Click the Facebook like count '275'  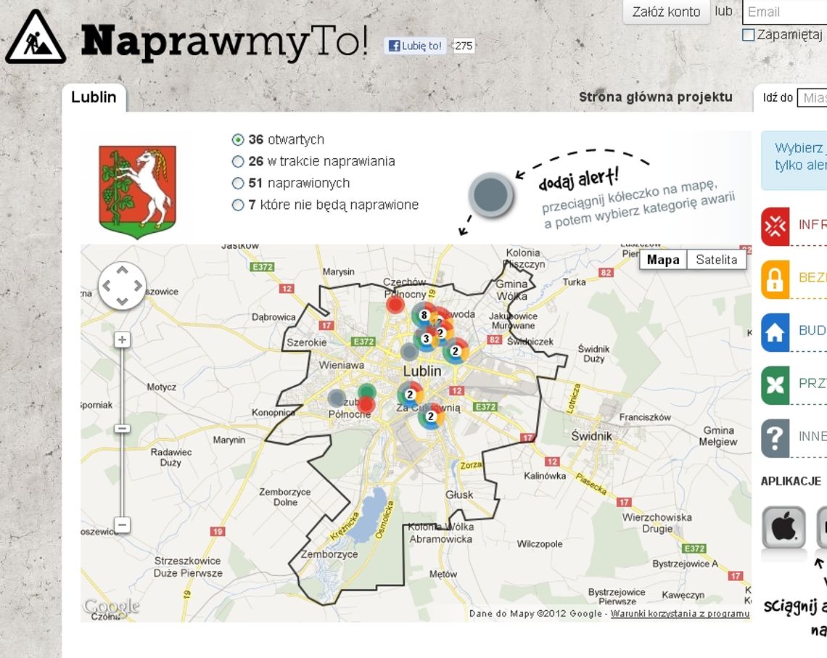pos(463,46)
